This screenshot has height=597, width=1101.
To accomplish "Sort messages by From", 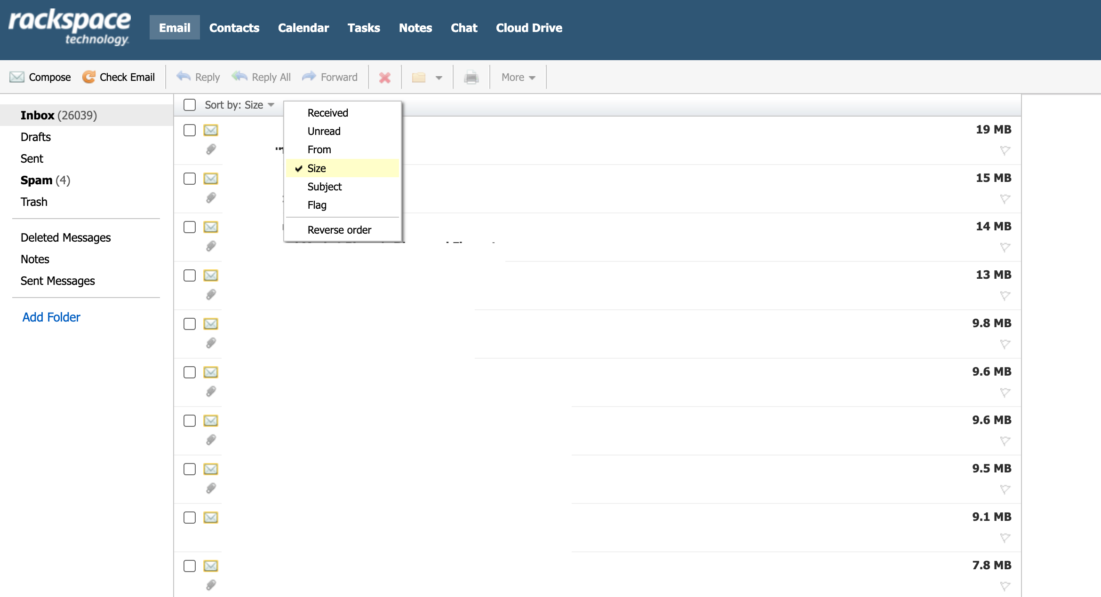I will [342, 149].
